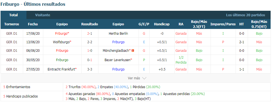The height and width of the screenshot is (103, 272).
Task: Open the Hertha Berlín team link
Action: coord(118,34)
